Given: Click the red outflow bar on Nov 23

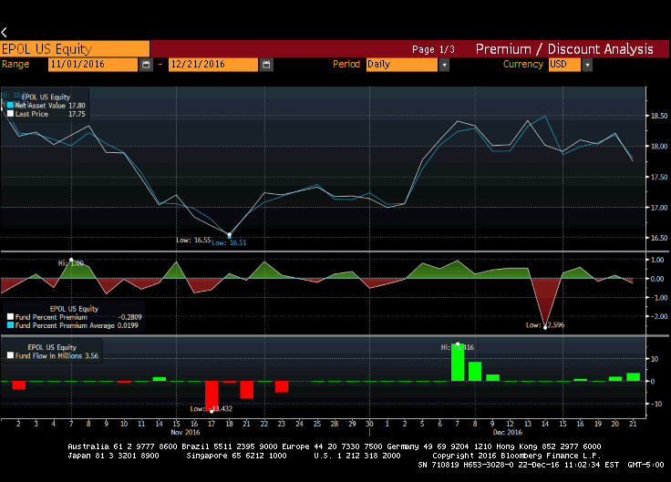Looking at the screenshot, I should coord(282,386).
